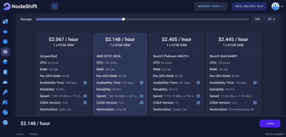Click the storage size input field

pos(259,19)
